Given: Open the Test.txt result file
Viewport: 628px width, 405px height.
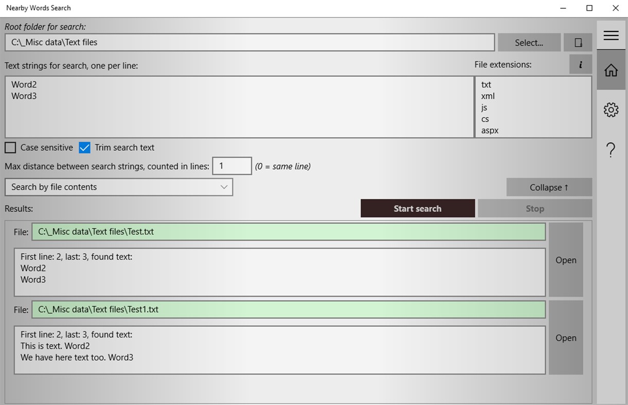Looking at the screenshot, I should pyautogui.click(x=566, y=260).
